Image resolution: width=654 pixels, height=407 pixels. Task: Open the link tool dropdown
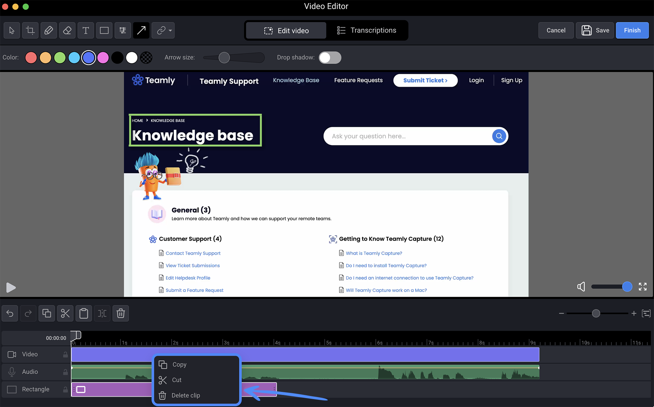tap(163, 31)
